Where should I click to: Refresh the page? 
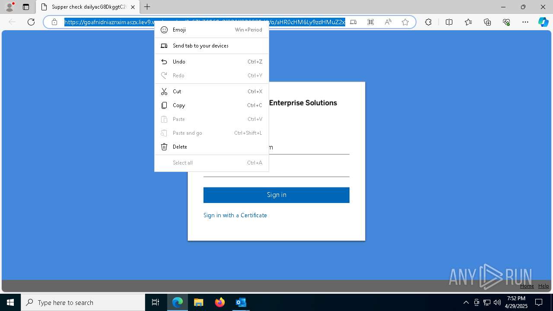click(31, 22)
